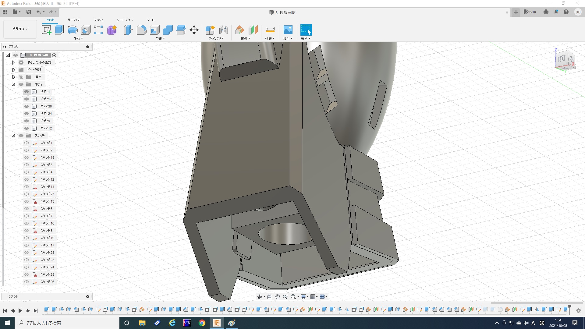
Task: Expand the ドキュメントの設定 node
Action: coord(14,62)
